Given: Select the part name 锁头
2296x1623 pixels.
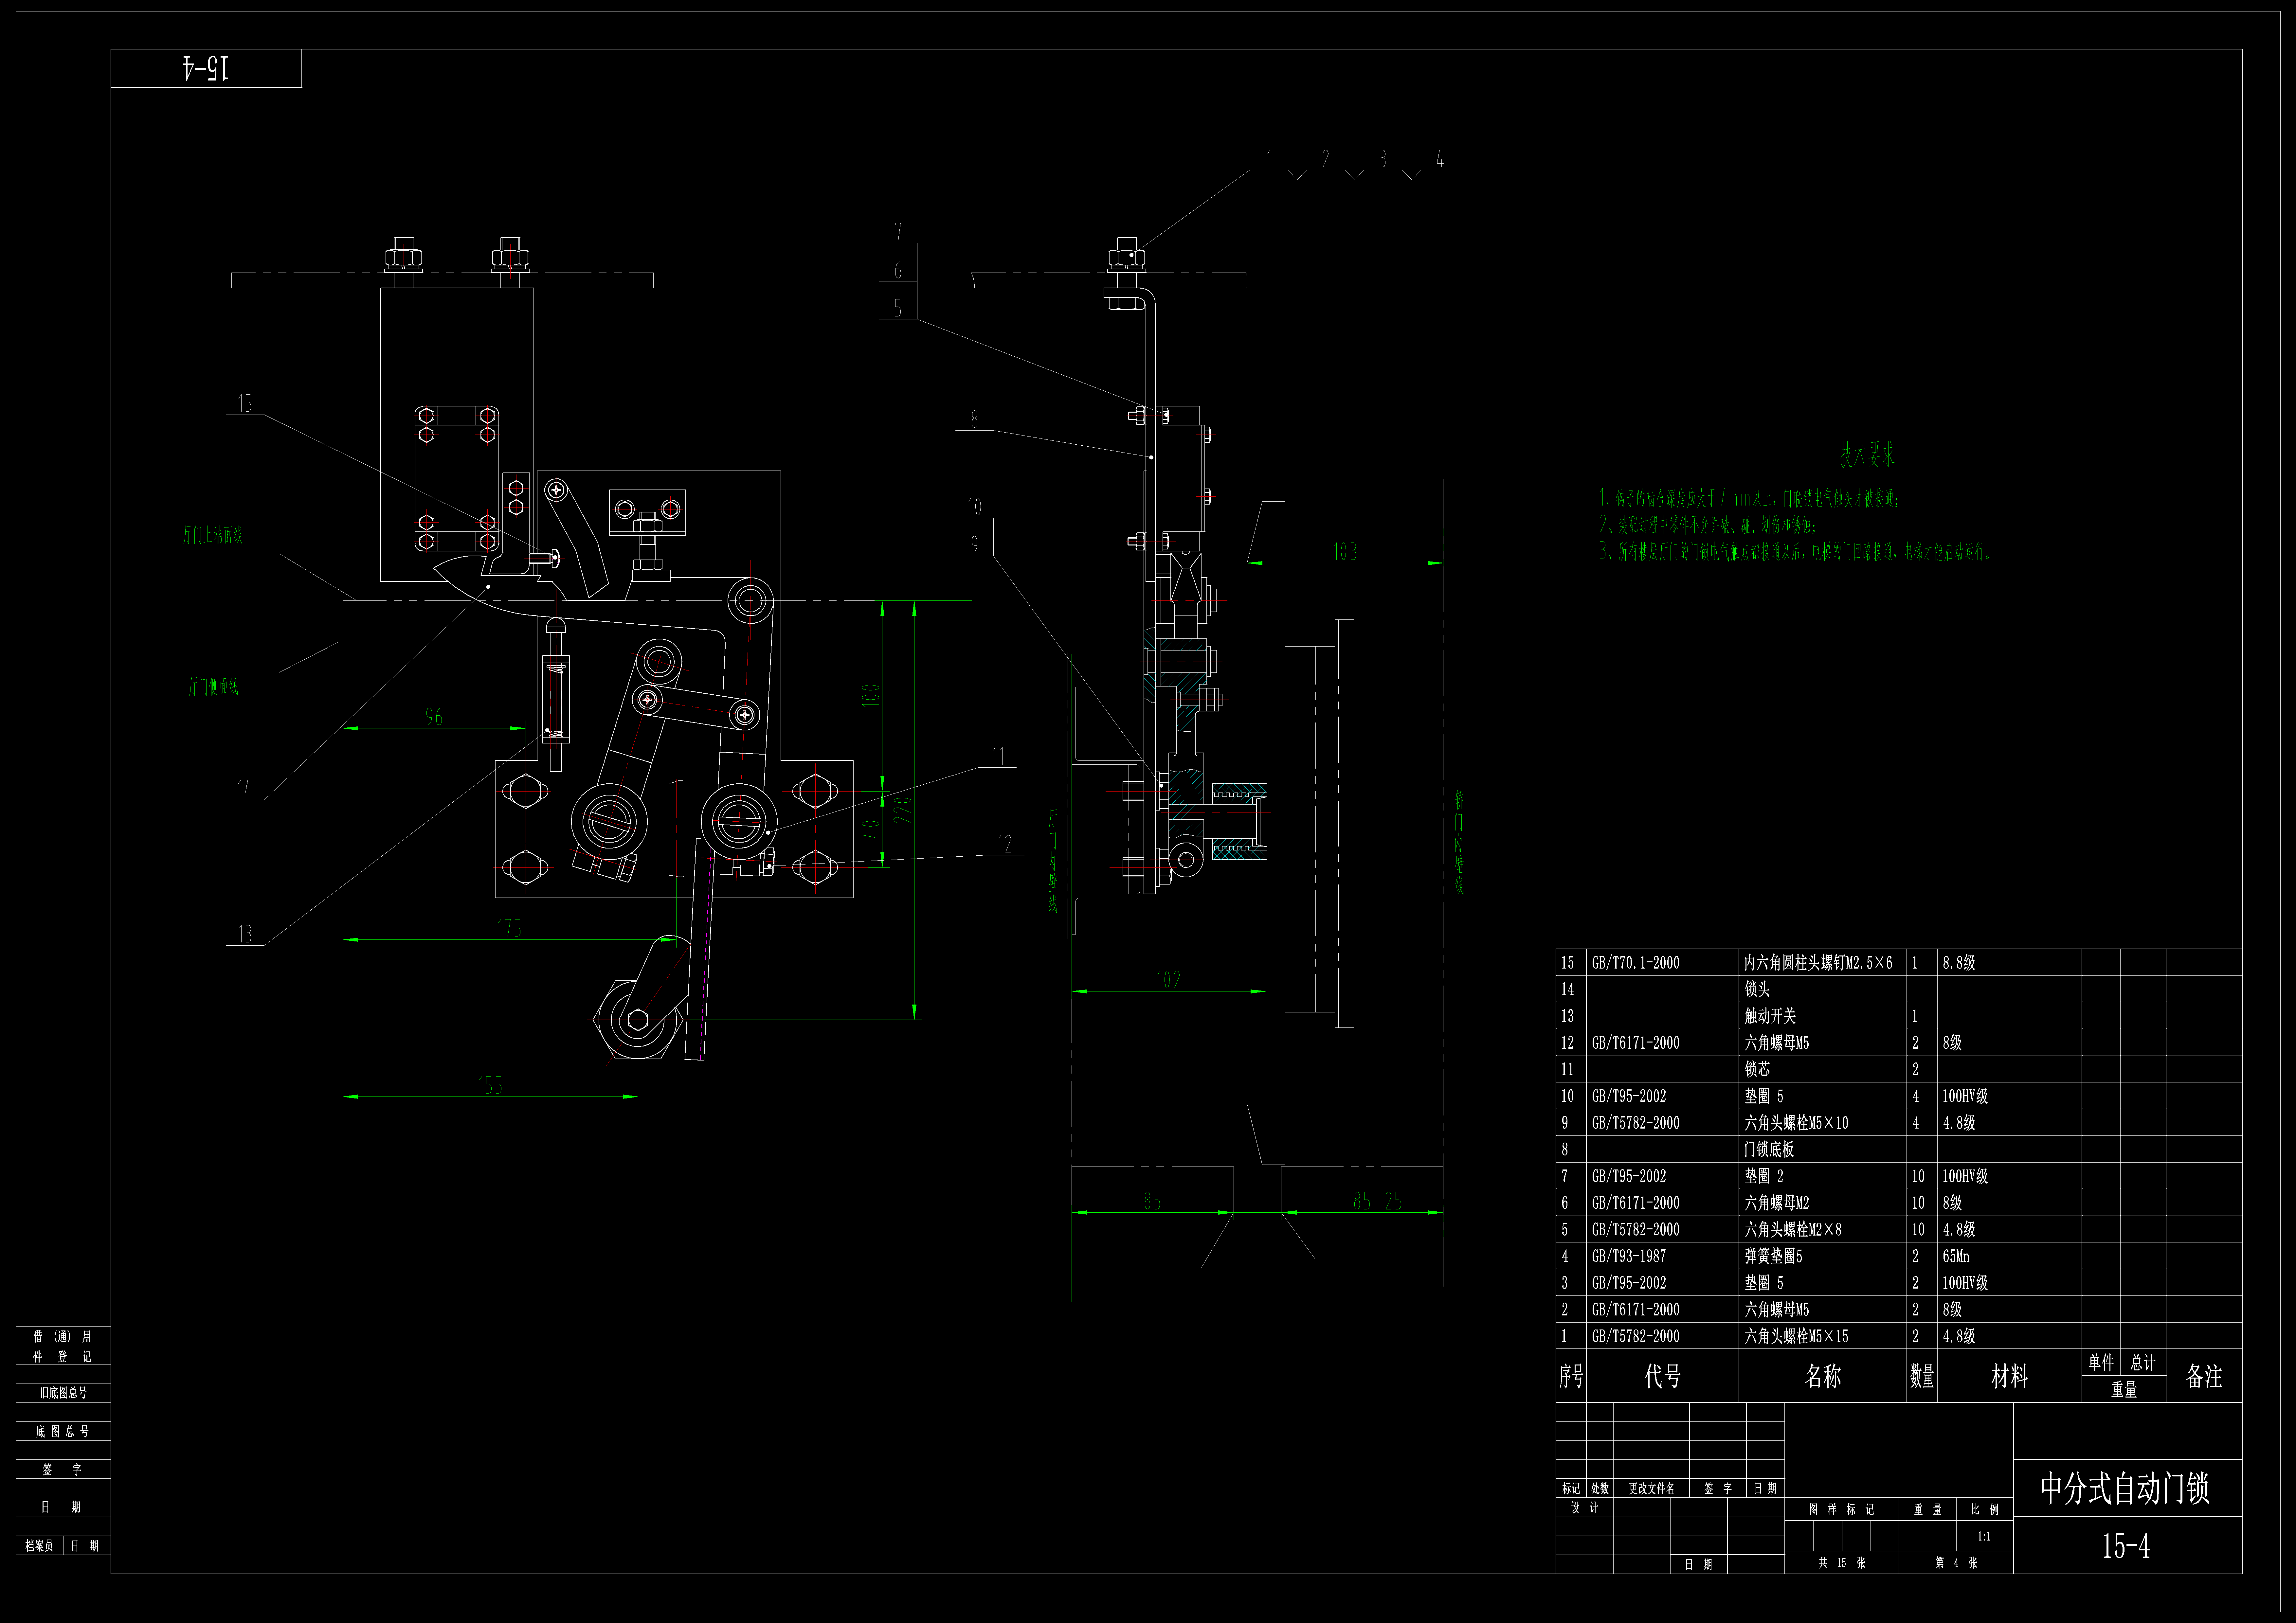Looking at the screenshot, I should tap(1757, 989).
